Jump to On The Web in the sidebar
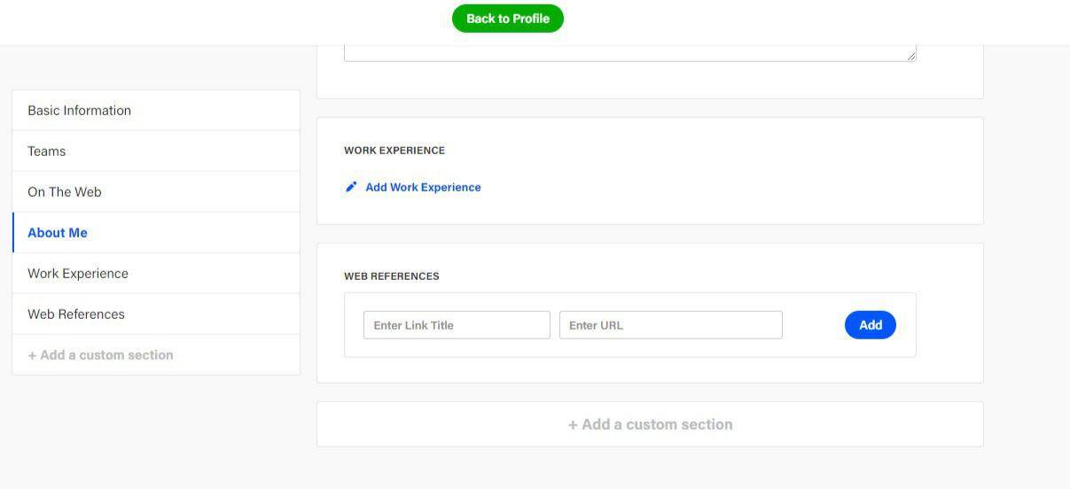The width and height of the screenshot is (1070, 489). (156, 192)
